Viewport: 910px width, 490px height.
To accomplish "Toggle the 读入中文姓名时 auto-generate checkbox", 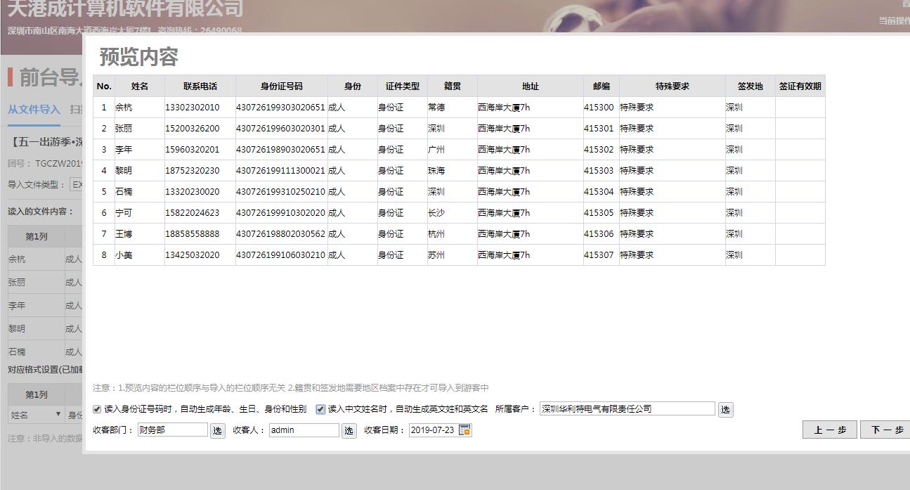I will click(320, 409).
